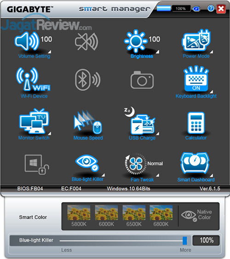This screenshot has height=259, width=230.
Task: Toggle the Keyboard Backlight ON icon
Action: [196, 79]
